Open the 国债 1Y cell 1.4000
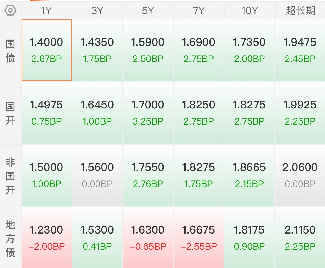 click(46, 50)
